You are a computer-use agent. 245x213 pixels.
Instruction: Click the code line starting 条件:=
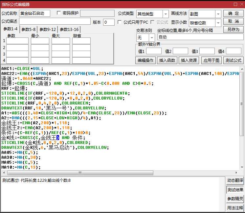46,133
